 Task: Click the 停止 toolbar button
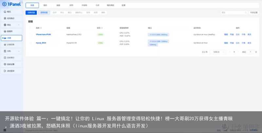[x=62, y=12]
